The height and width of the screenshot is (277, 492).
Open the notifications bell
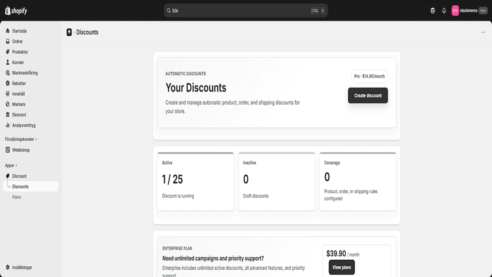444,11
